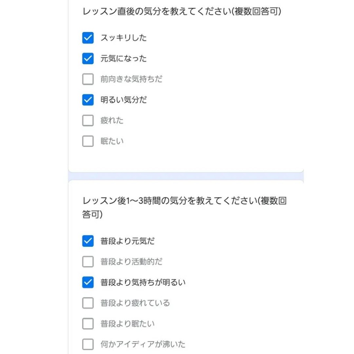The height and width of the screenshot is (354, 354).
Task: Click the 普段より活動的だ option label
Action: [131, 262]
